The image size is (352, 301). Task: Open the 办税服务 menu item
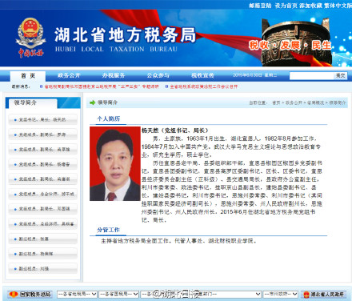click(114, 75)
